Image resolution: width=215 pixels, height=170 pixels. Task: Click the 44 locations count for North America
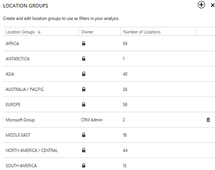125,150
